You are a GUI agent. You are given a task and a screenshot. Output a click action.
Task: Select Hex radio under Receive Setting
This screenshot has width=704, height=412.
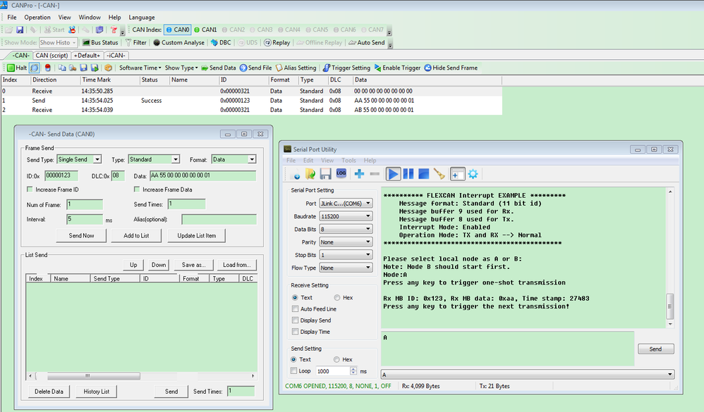[x=337, y=298]
